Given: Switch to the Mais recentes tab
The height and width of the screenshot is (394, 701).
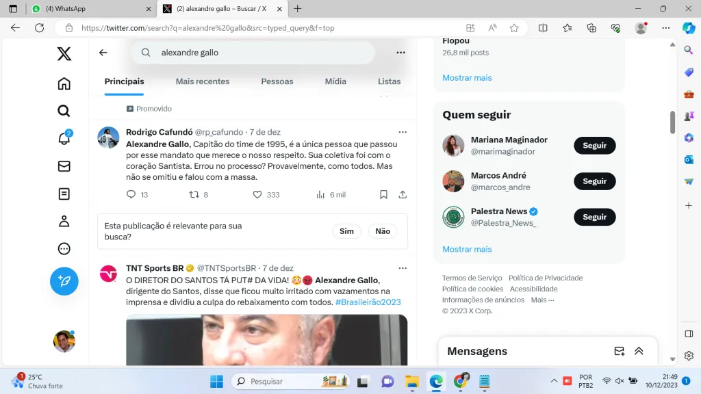Looking at the screenshot, I should (x=202, y=81).
